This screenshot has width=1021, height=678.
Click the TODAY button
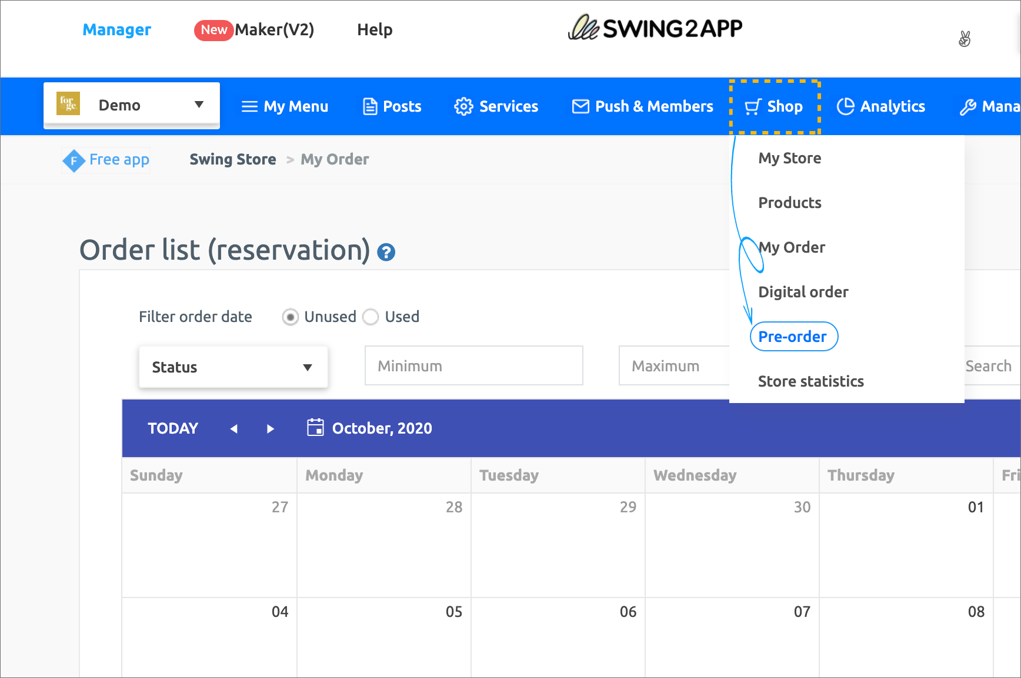click(x=173, y=428)
